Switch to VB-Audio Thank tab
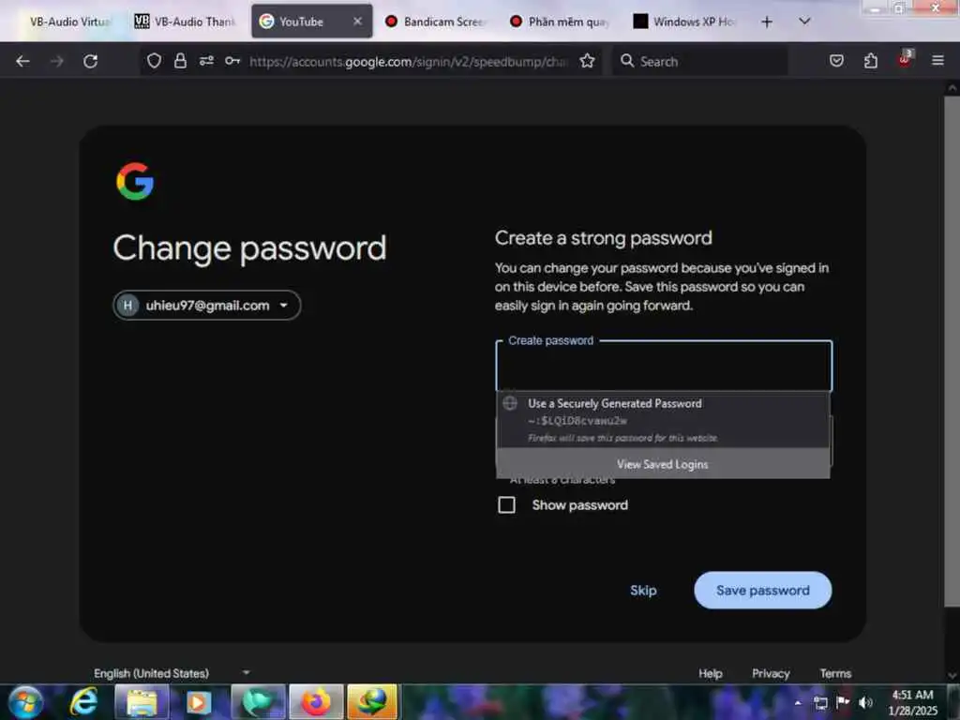The image size is (960, 720). pyautogui.click(x=185, y=22)
